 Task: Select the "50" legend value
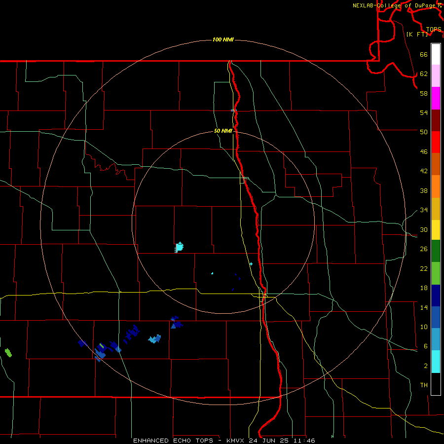424,132
